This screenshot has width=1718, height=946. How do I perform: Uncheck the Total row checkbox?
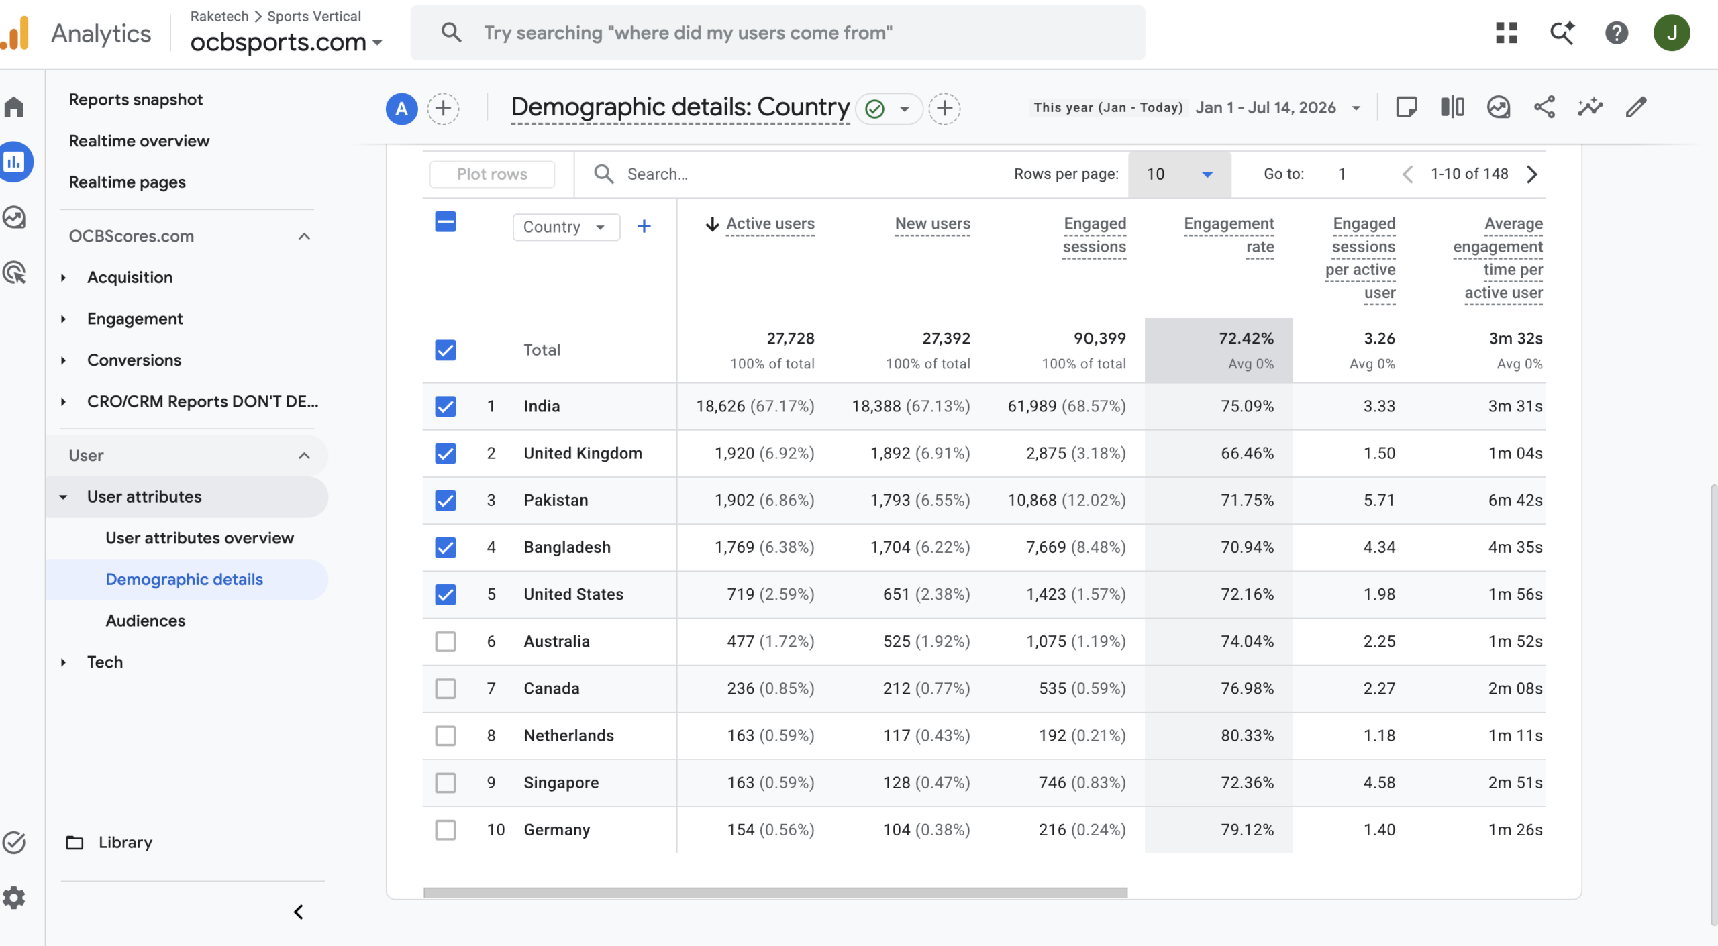[x=445, y=350]
